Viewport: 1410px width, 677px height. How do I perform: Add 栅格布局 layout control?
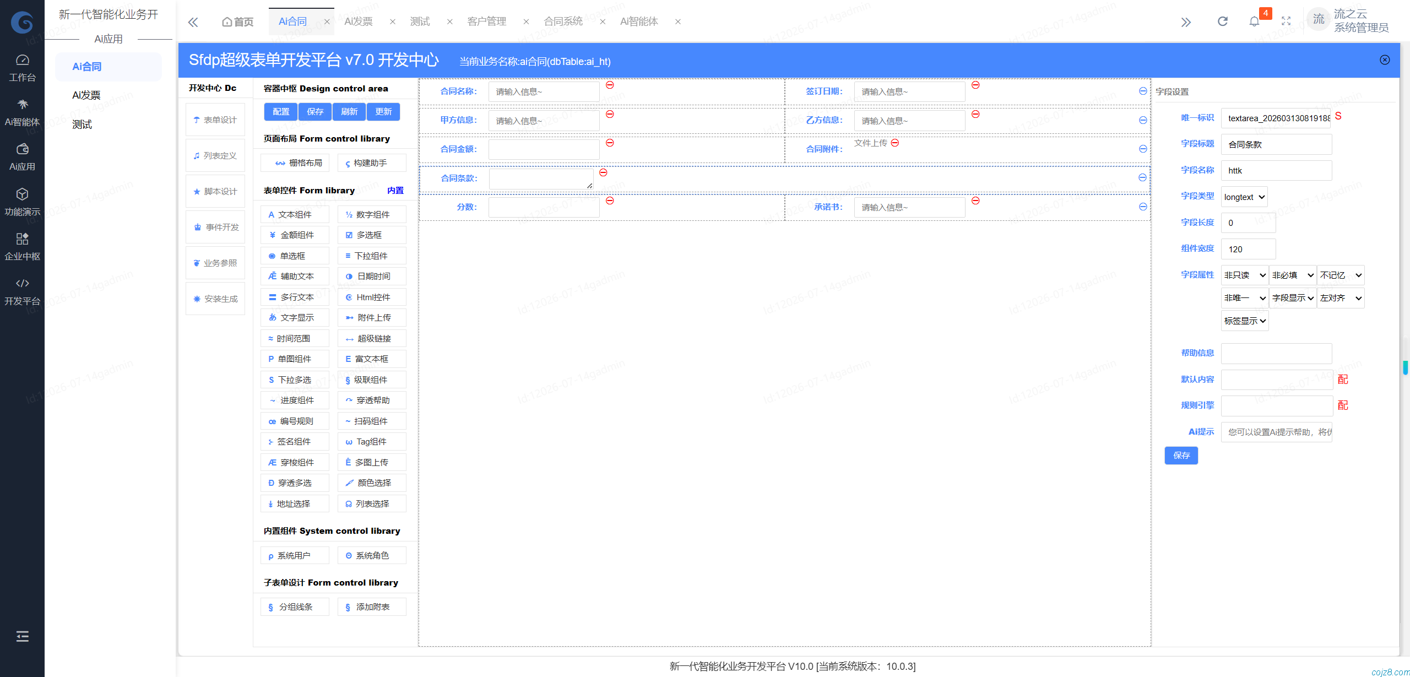[295, 163]
